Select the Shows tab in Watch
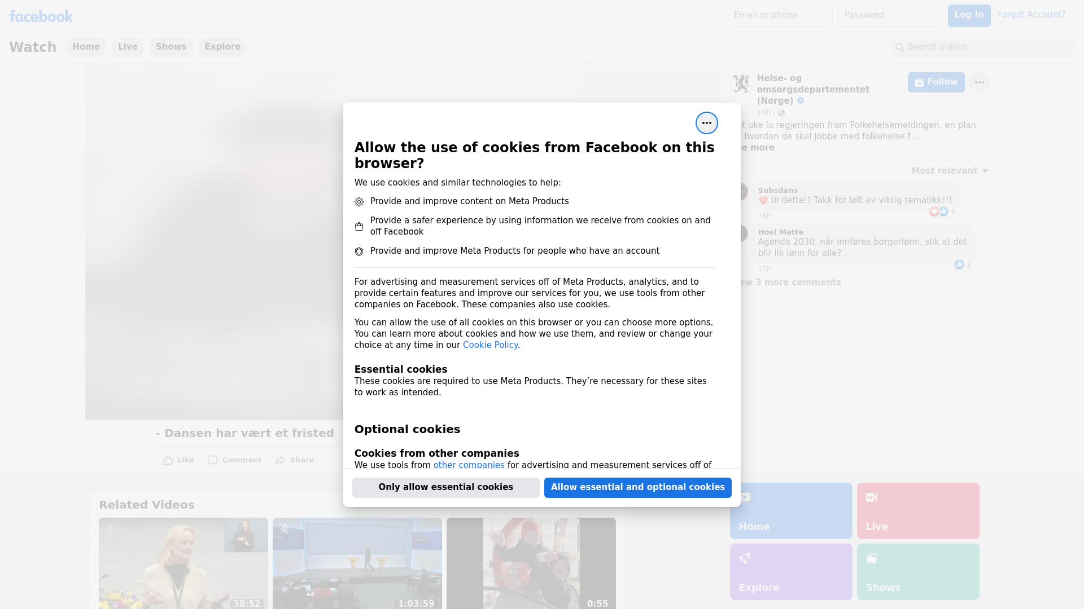The width and height of the screenshot is (1084, 609). point(171,47)
